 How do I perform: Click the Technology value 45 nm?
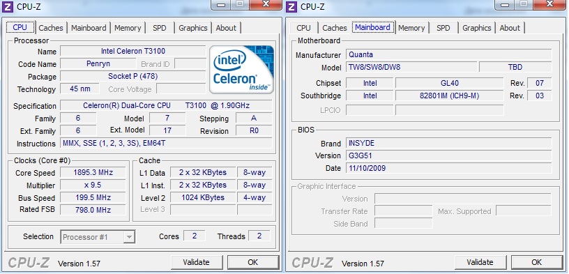(x=79, y=89)
